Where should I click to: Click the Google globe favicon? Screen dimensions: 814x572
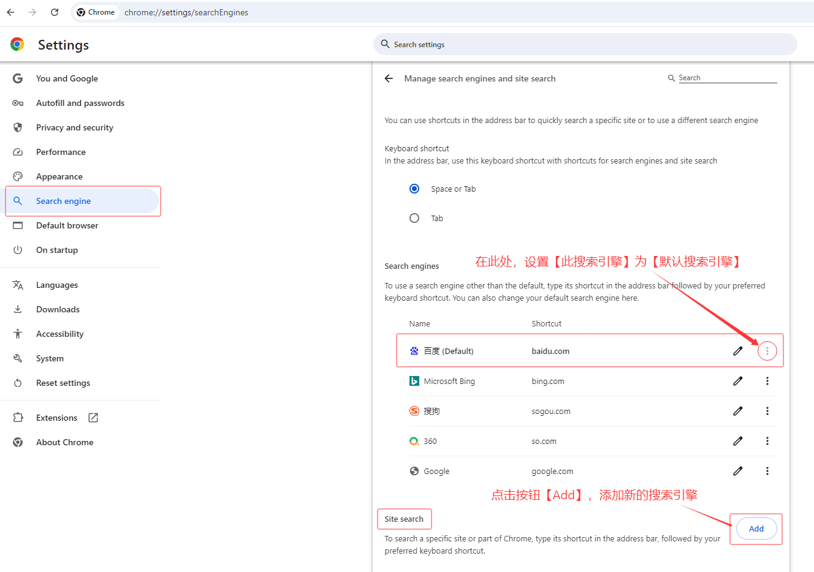point(414,471)
